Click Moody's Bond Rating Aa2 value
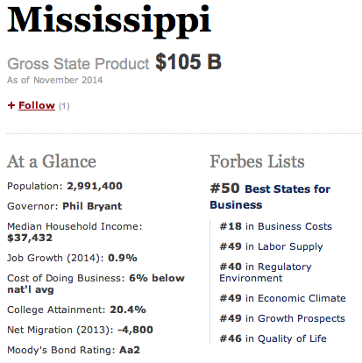362x363 pixels. point(130,350)
